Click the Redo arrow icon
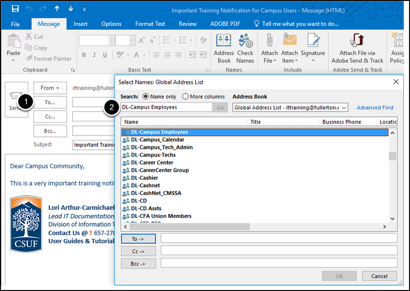Viewport: 410px width, 291px height. (43, 9)
